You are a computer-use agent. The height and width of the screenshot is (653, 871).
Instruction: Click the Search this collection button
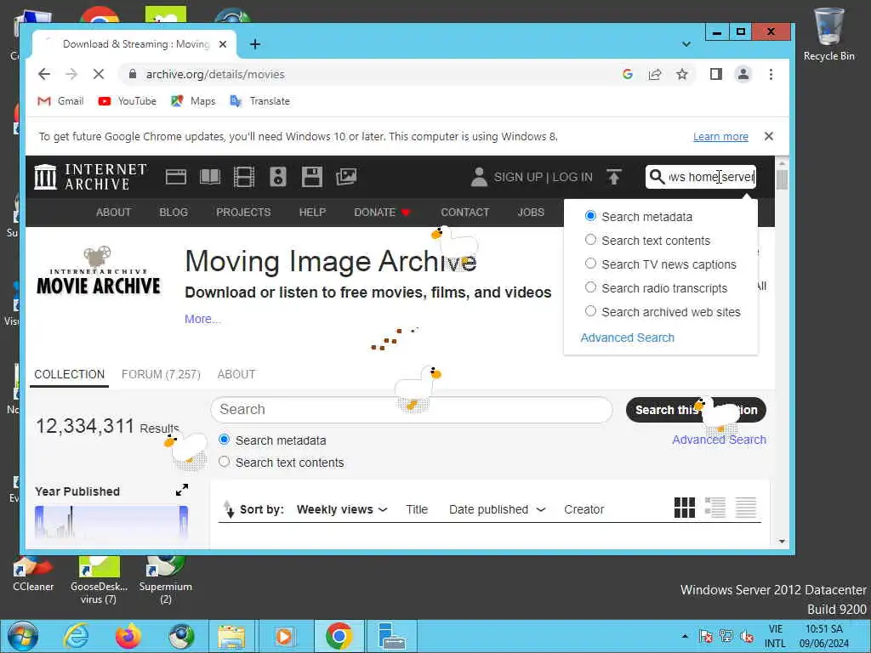[696, 410]
